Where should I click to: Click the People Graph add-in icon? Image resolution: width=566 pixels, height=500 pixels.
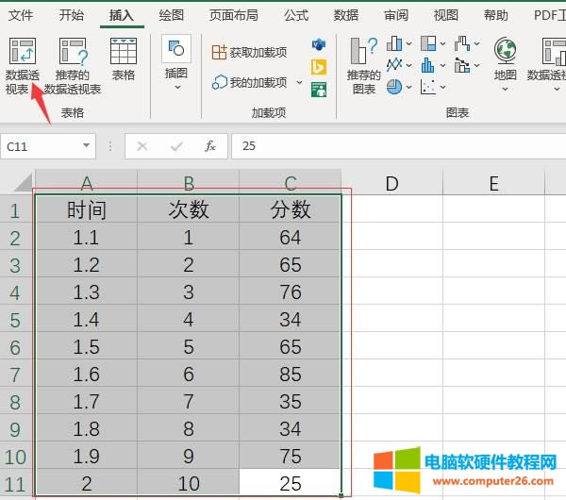[319, 90]
